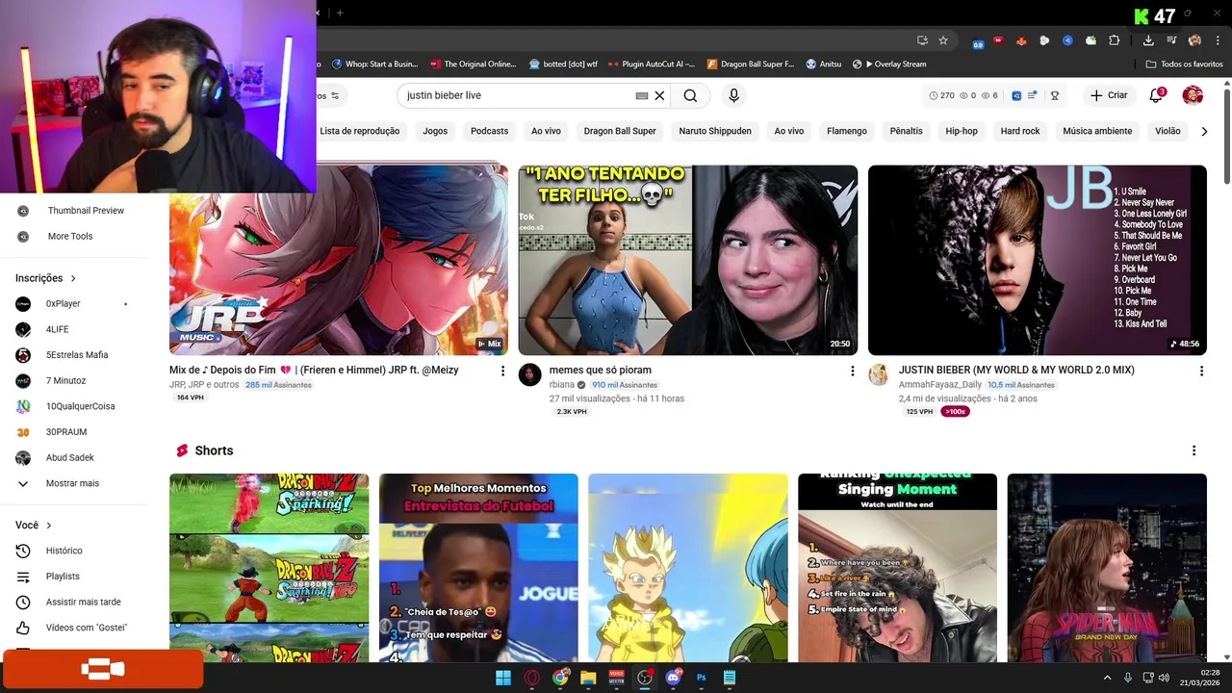Click the Windows Start button
This screenshot has width=1232, height=693.
pyautogui.click(x=503, y=678)
